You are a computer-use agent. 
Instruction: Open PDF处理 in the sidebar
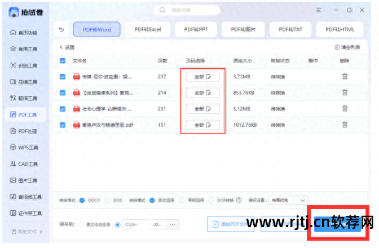24,131
